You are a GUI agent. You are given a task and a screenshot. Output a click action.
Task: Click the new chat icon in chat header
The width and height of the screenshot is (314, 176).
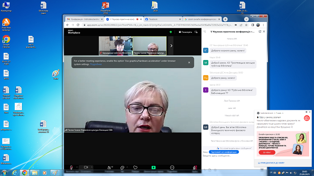[x=205, y=32]
